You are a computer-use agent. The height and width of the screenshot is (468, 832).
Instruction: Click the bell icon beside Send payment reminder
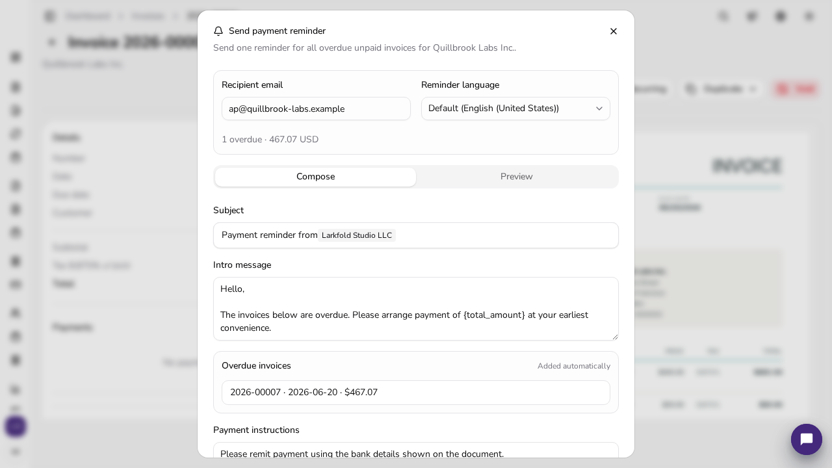(218, 31)
